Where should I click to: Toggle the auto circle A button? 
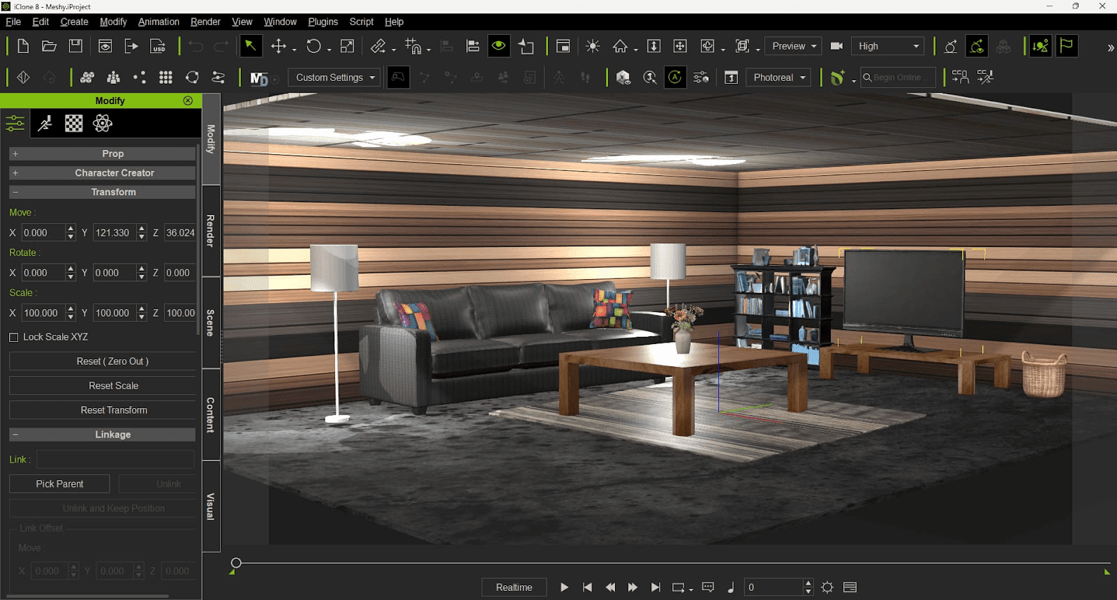tap(675, 77)
